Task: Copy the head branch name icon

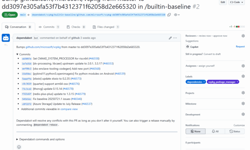Action: pos(169,15)
